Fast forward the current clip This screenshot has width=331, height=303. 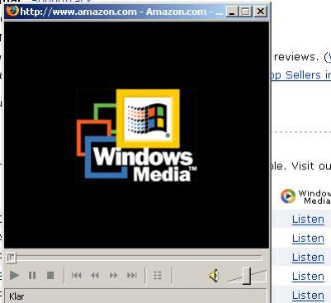pos(113,275)
